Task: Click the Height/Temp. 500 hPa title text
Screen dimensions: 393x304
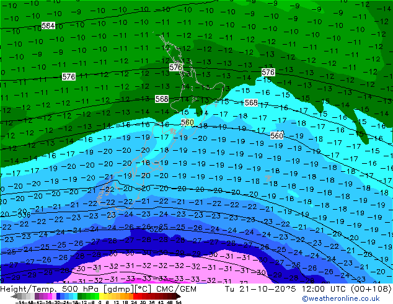Action: pos(61,288)
